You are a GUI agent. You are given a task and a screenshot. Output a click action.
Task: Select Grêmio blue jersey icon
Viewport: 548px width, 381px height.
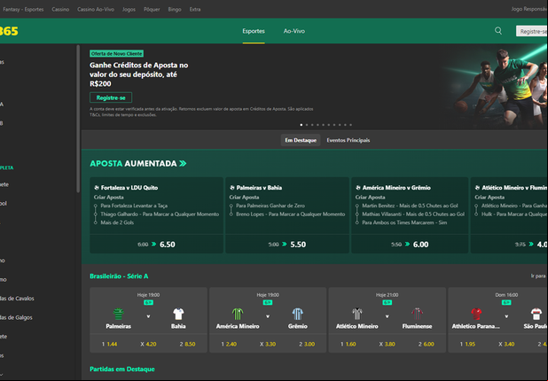pyautogui.click(x=297, y=314)
